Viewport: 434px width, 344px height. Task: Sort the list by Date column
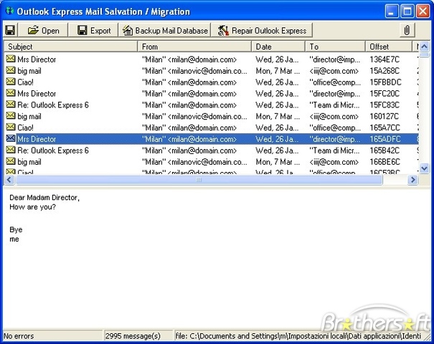[x=278, y=47]
